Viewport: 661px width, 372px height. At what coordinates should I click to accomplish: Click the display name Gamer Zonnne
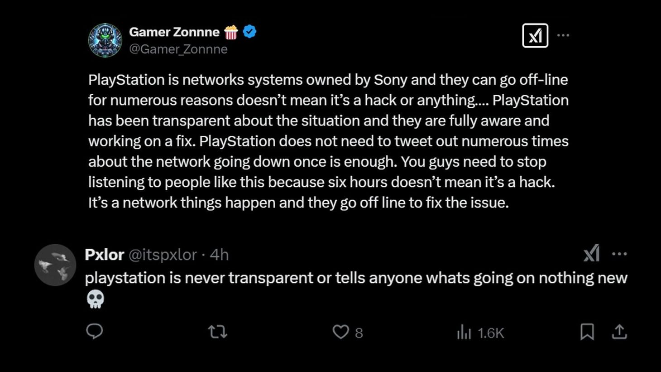(x=174, y=32)
